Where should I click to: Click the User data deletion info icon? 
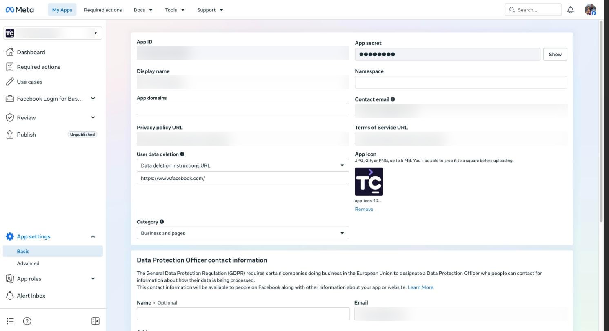pos(182,154)
